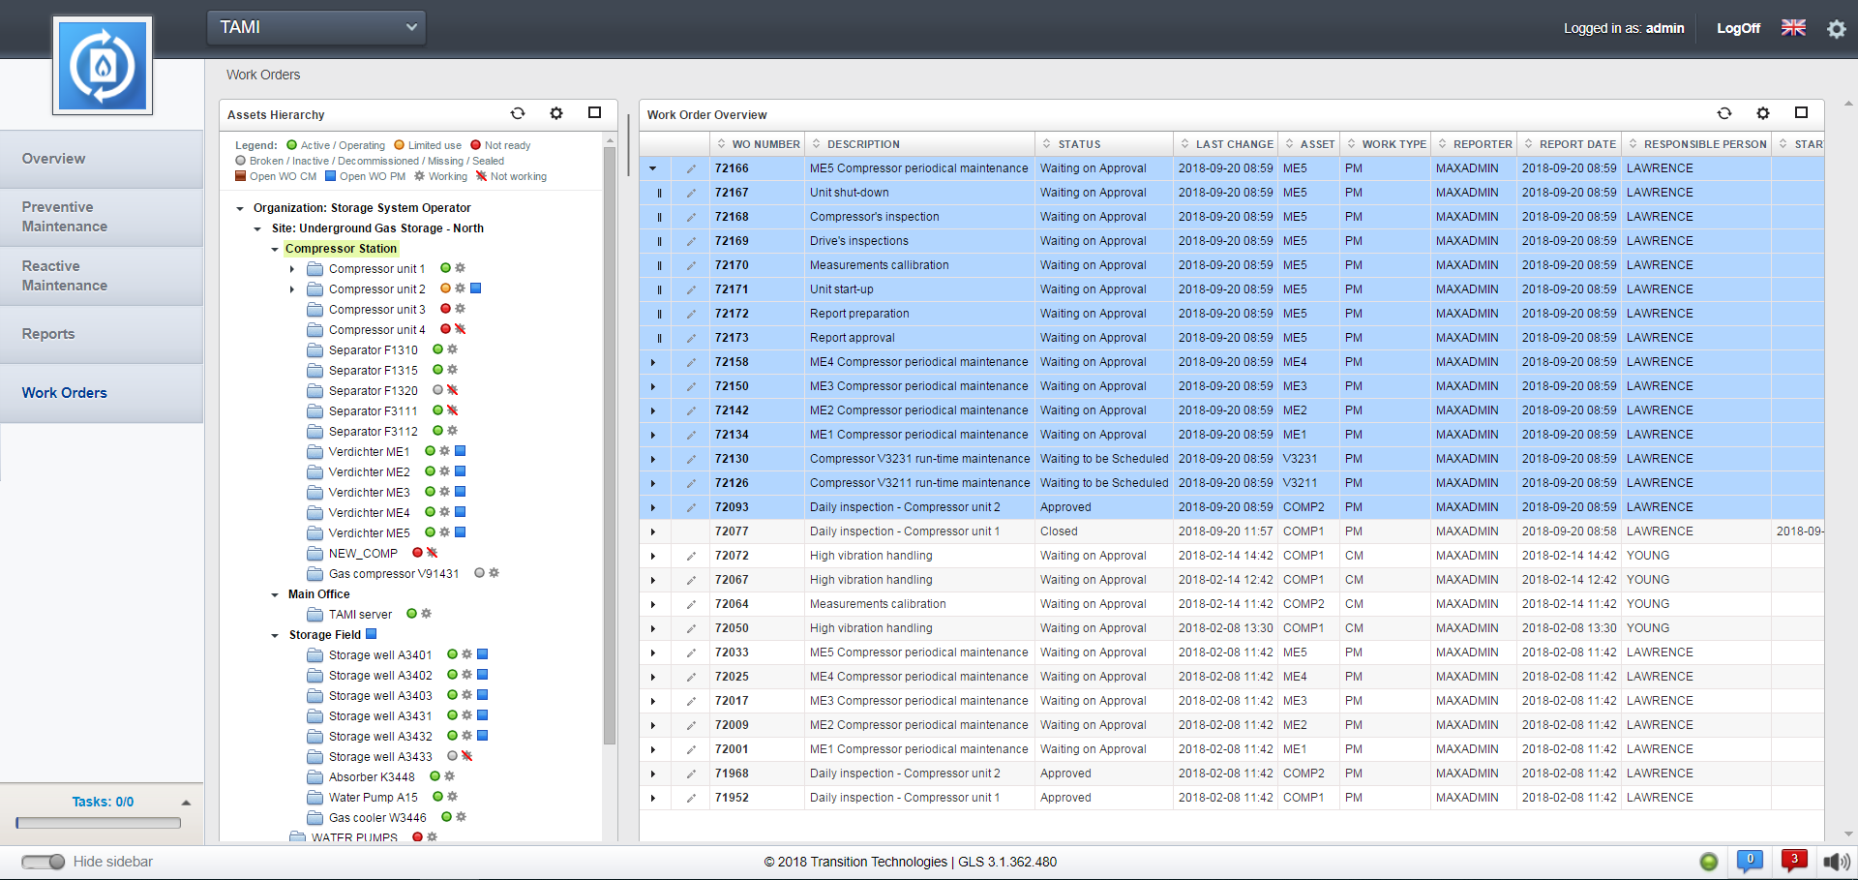Go to Preventive Maintenance in sidebar

point(65,217)
